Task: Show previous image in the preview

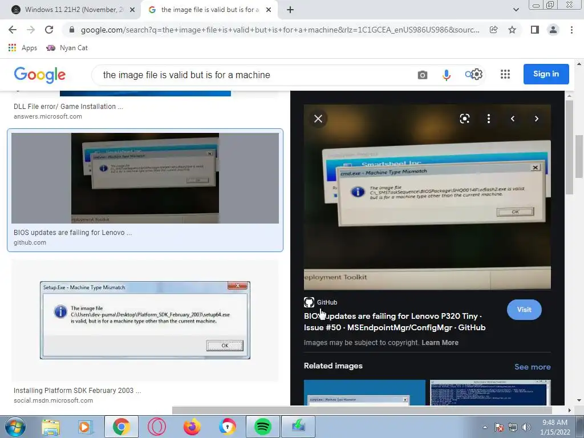Action: [513, 119]
